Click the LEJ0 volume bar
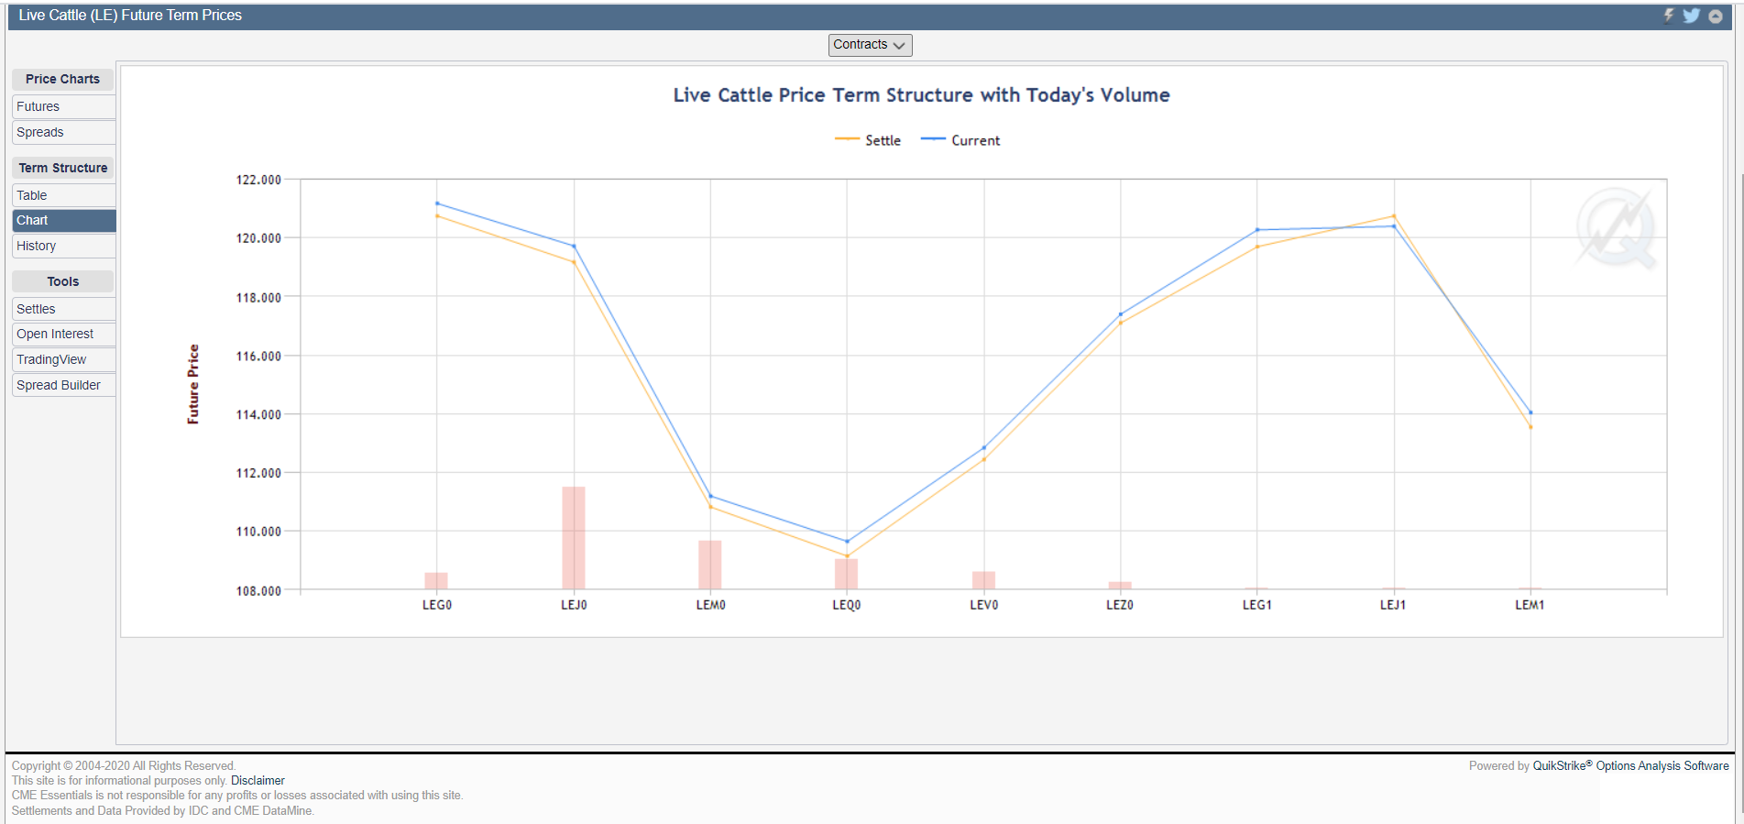 point(574,538)
